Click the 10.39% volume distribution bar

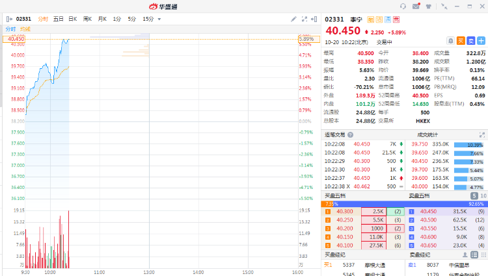(x=468, y=145)
